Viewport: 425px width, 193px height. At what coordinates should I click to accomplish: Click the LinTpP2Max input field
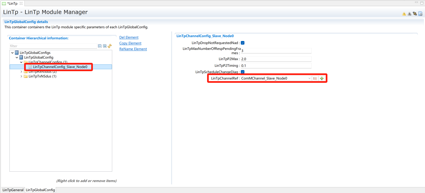point(276,59)
